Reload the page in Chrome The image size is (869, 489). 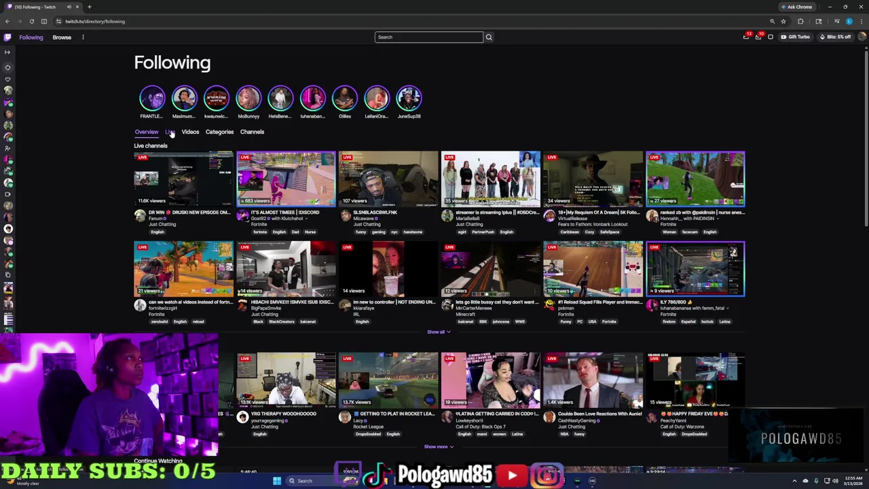click(31, 21)
